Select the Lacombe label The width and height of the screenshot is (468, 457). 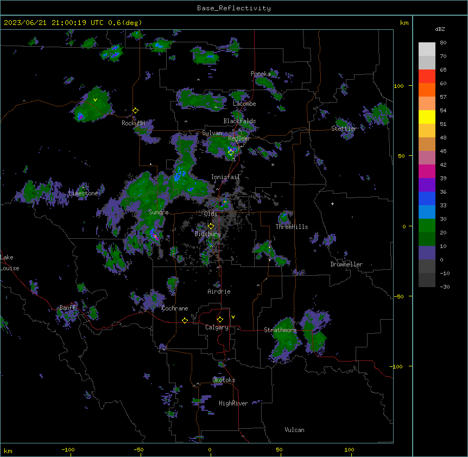tap(244, 104)
